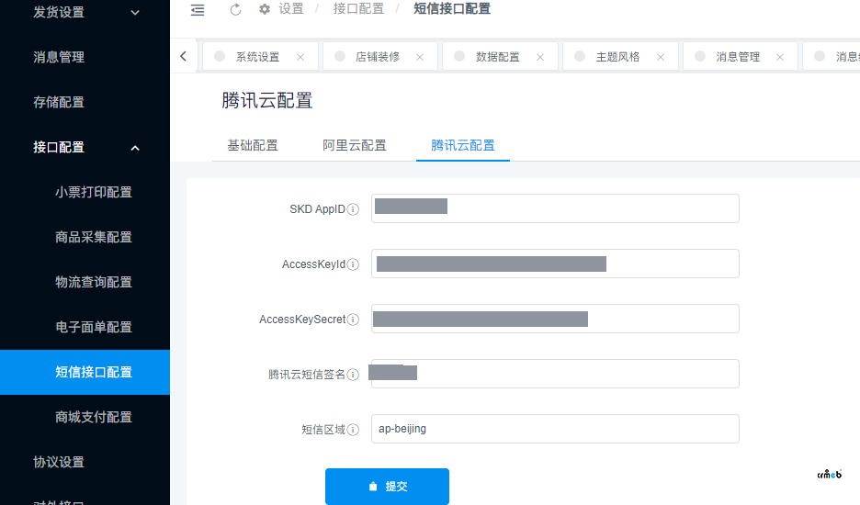Click the settings gear icon in breadcrumb
This screenshot has height=505, width=860.
pos(265,9)
